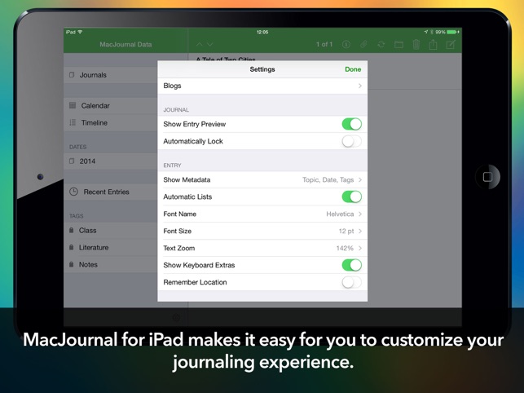Open the Font Size 12 pt option
The image size is (524, 393).
pos(262,231)
